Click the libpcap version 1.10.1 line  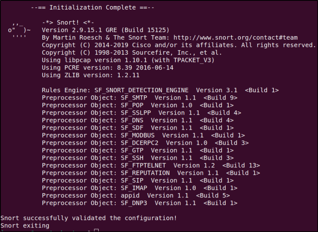pos(128,60)
